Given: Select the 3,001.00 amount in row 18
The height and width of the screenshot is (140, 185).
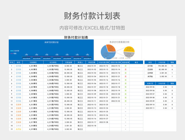Looking at the screenshot, I should click(x=68, y=126).
